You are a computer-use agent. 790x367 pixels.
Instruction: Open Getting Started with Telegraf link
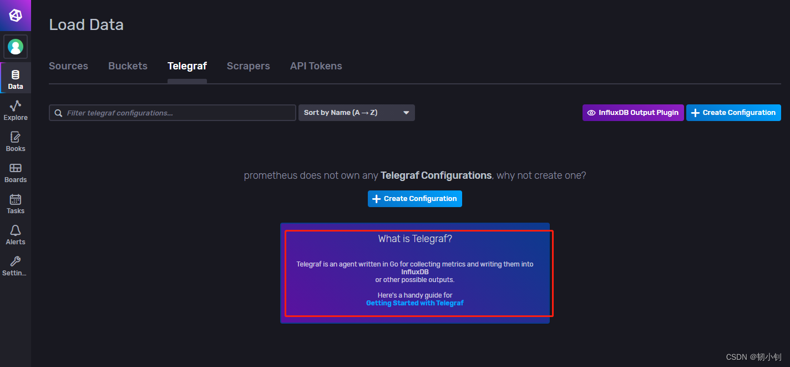pyautogui.click(x=415, y=303)
